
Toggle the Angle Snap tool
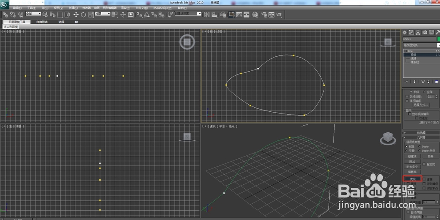point(147,15)
